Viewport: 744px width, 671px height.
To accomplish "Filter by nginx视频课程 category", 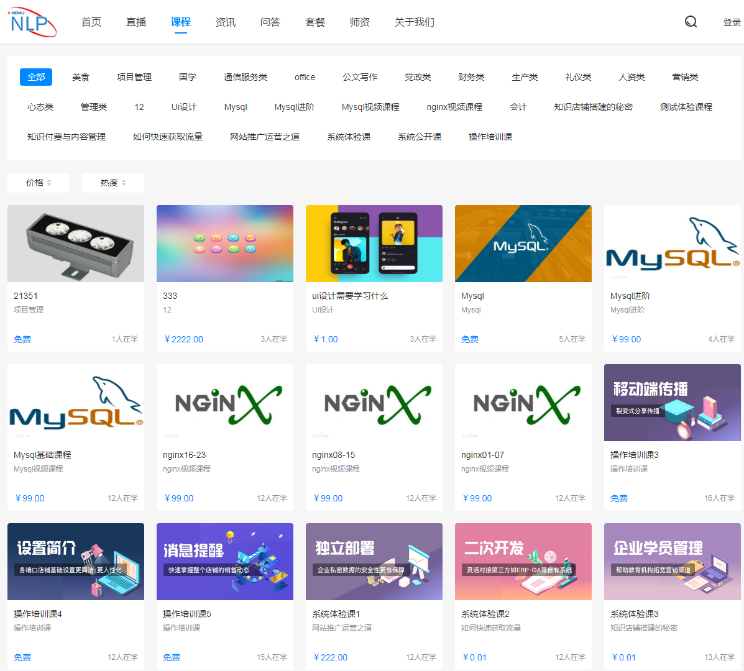I will pyautogui.click(x=454, y=107).
